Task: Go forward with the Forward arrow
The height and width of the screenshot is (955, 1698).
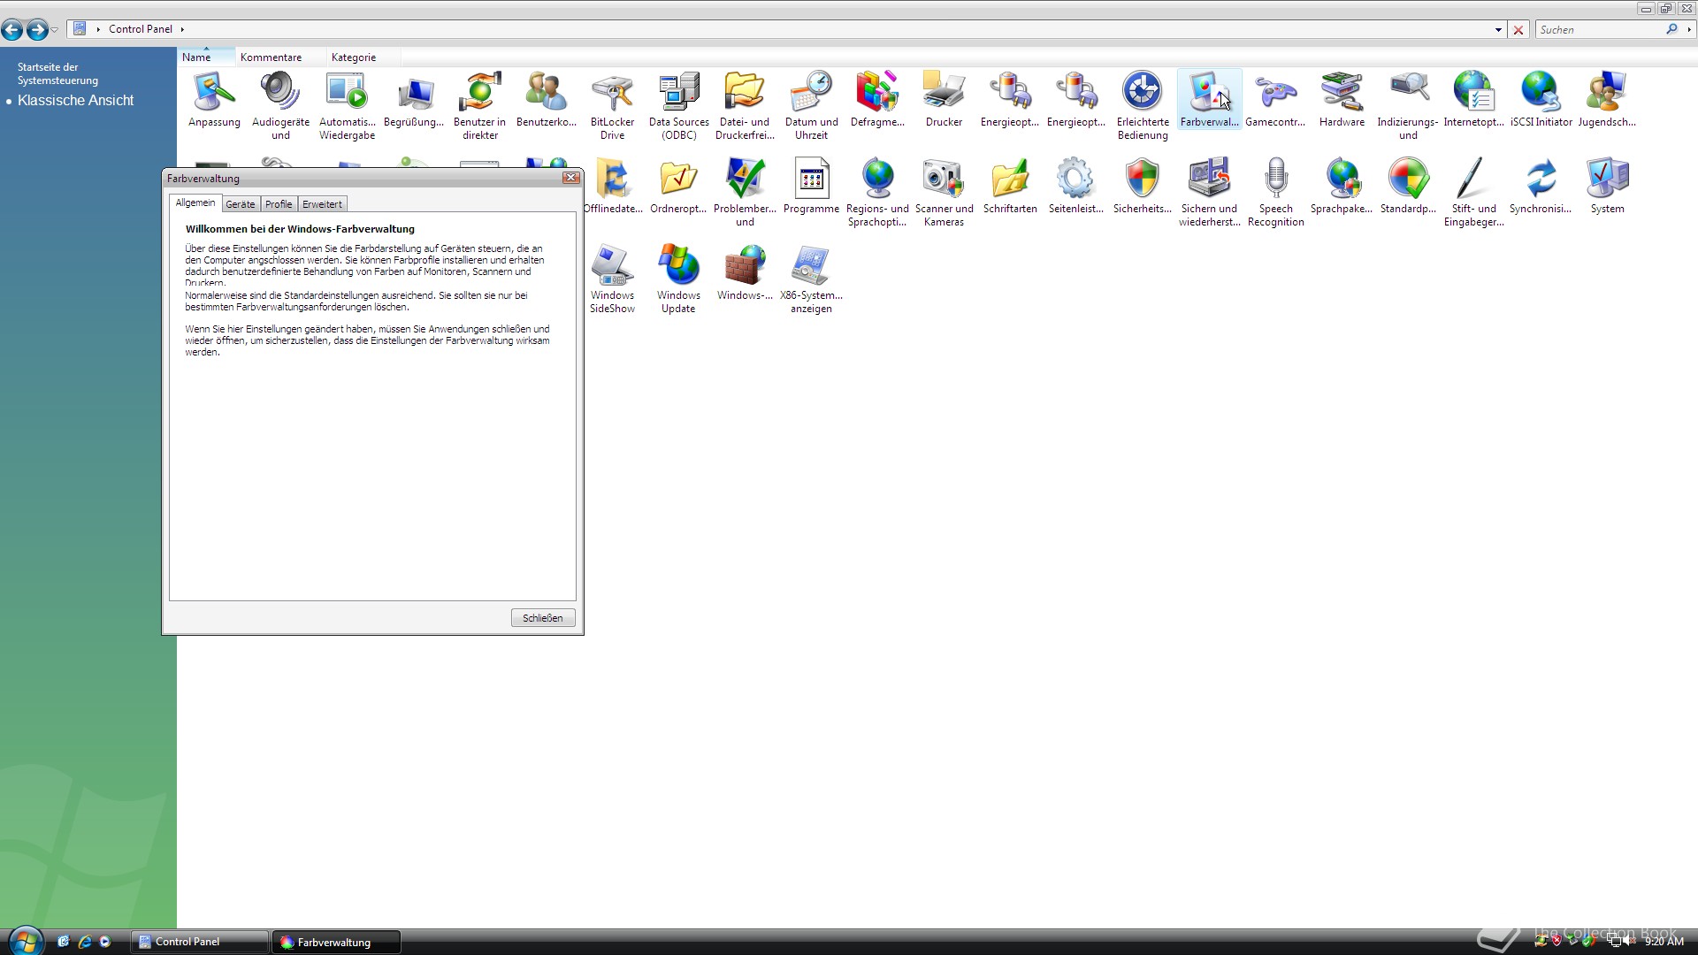Action: coord(37,30)
